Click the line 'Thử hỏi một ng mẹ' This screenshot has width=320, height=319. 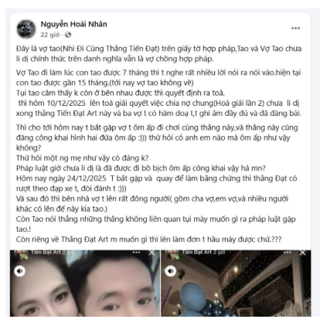pos(82,158)
